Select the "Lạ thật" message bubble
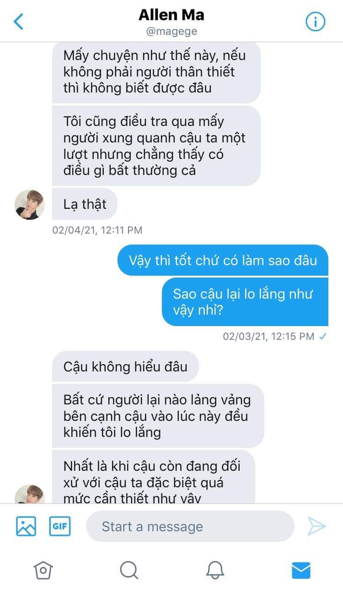 (x=85, y=204)
